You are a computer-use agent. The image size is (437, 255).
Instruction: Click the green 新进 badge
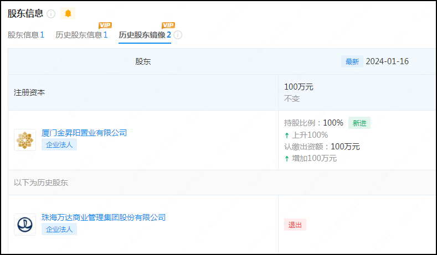tap(359, 123)
